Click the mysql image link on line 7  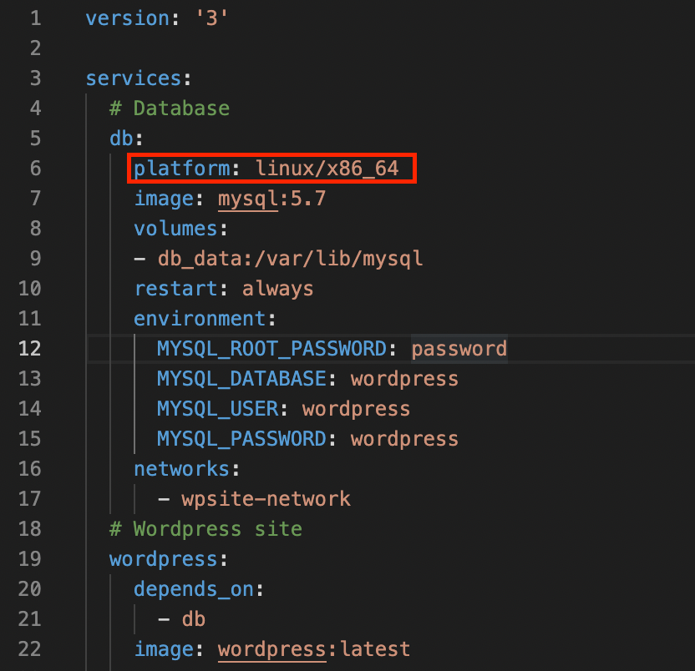(x=248, y=199)
